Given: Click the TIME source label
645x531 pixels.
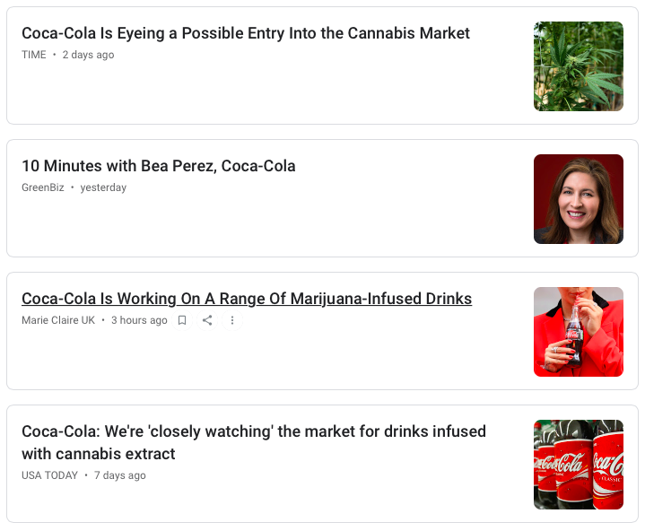Looking at the screenshot, I should (34, 55).
